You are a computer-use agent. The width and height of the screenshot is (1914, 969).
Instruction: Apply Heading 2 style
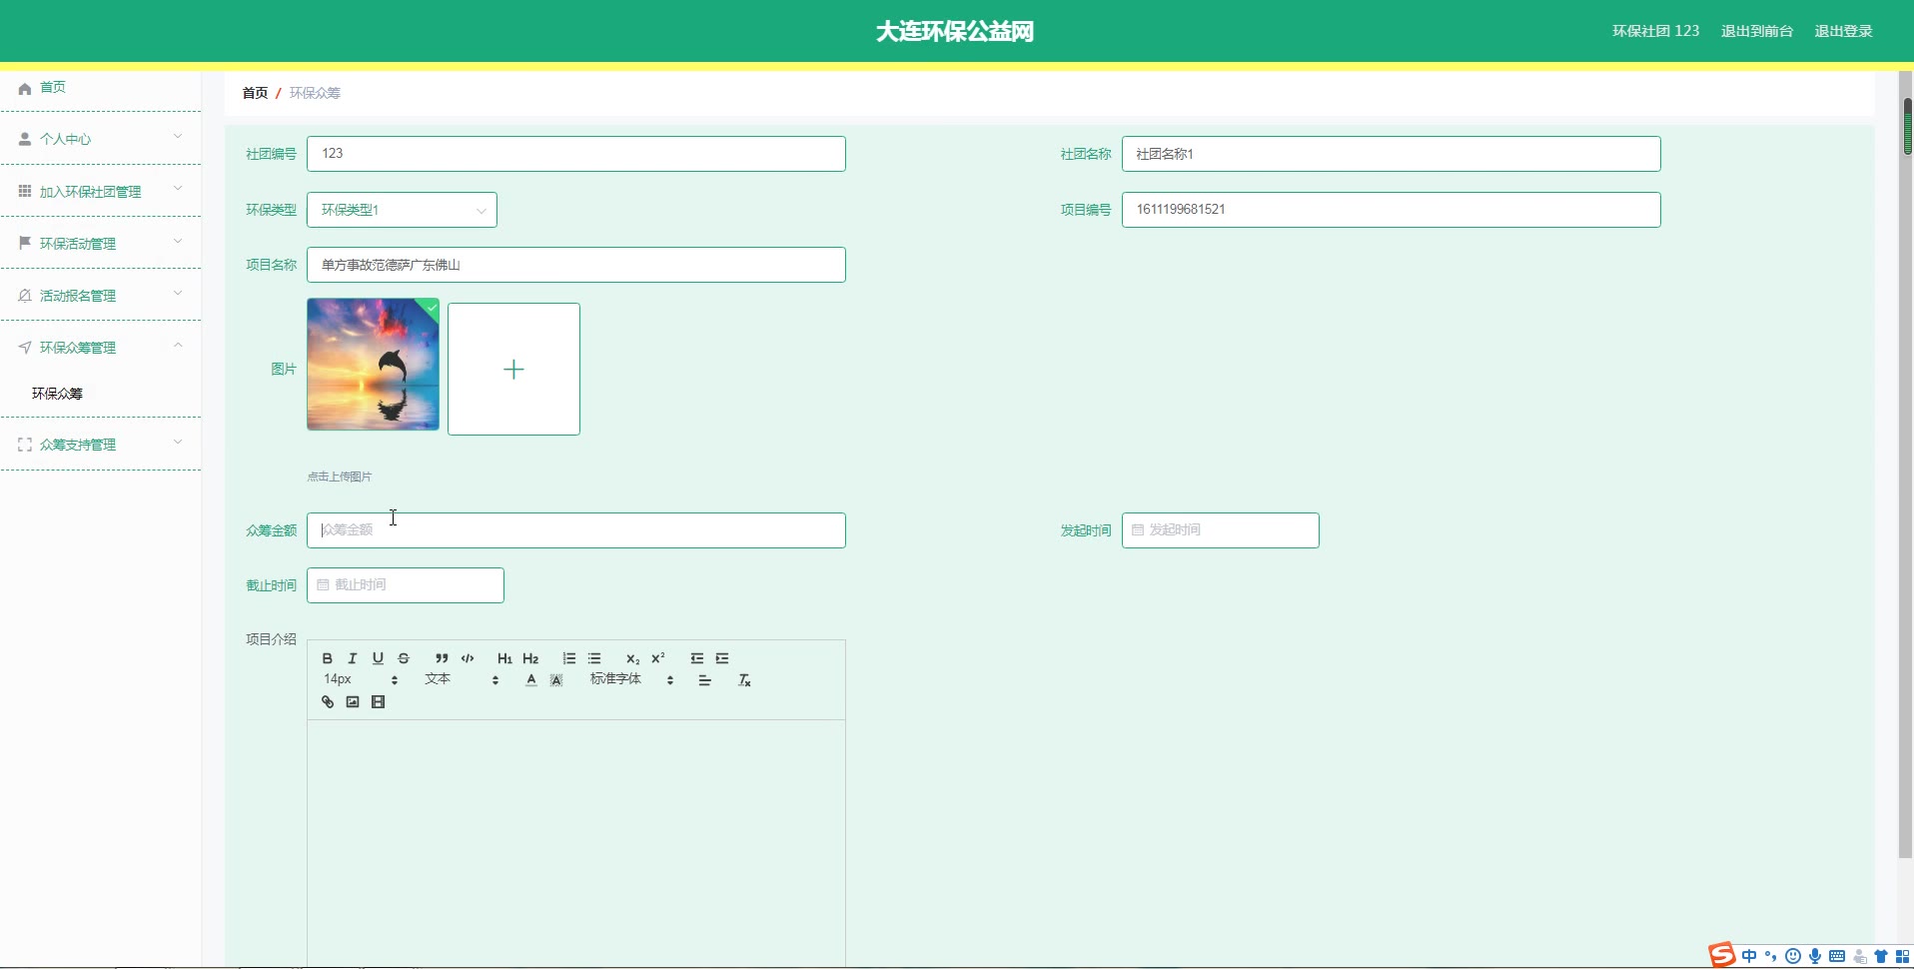tap(530, 658)
